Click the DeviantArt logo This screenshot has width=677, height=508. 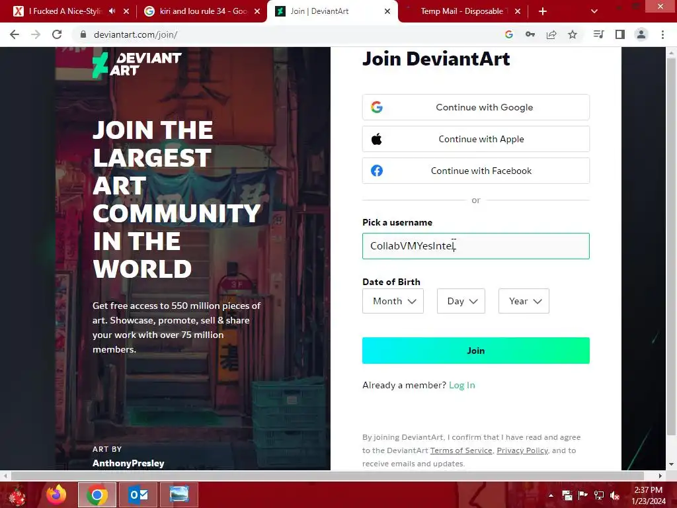click(137, 65)
